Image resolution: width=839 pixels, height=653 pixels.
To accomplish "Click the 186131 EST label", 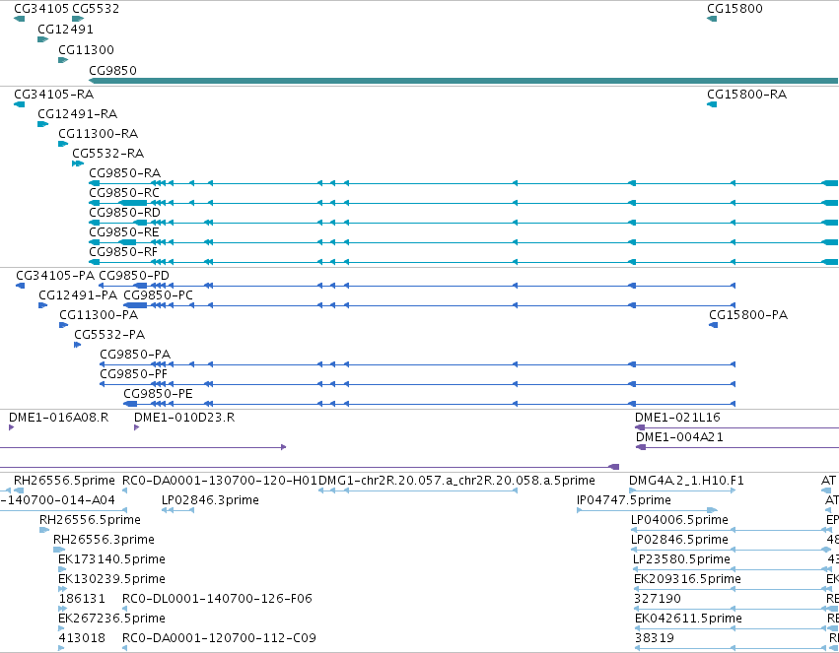I will click(82, 599).
